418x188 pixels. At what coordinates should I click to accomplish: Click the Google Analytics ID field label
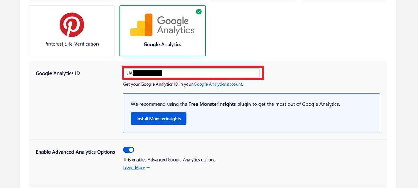(x=58, y=73)
